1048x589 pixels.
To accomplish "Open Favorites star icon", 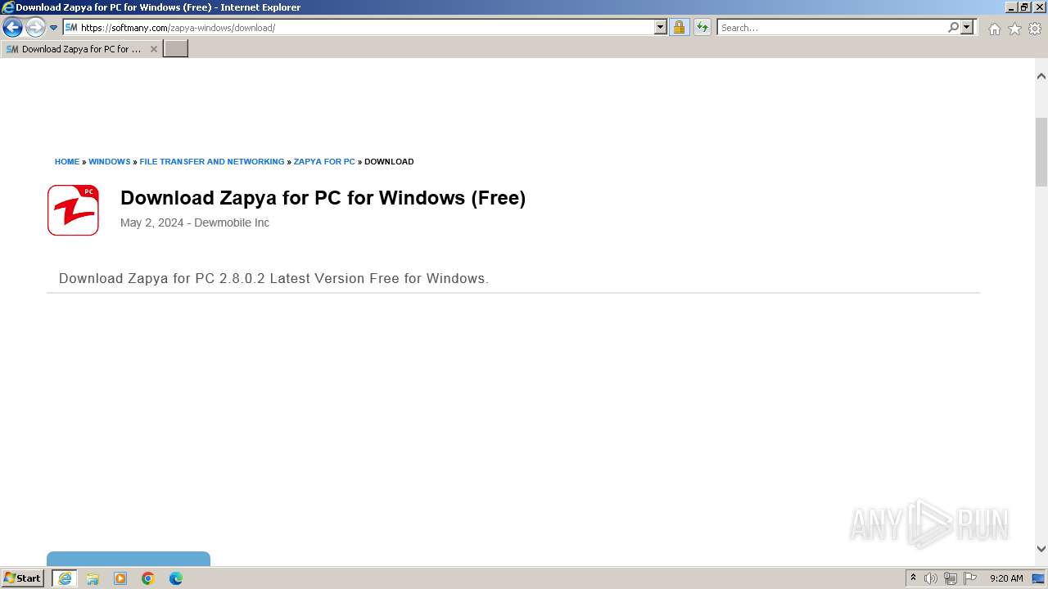I will point(1014,29).
